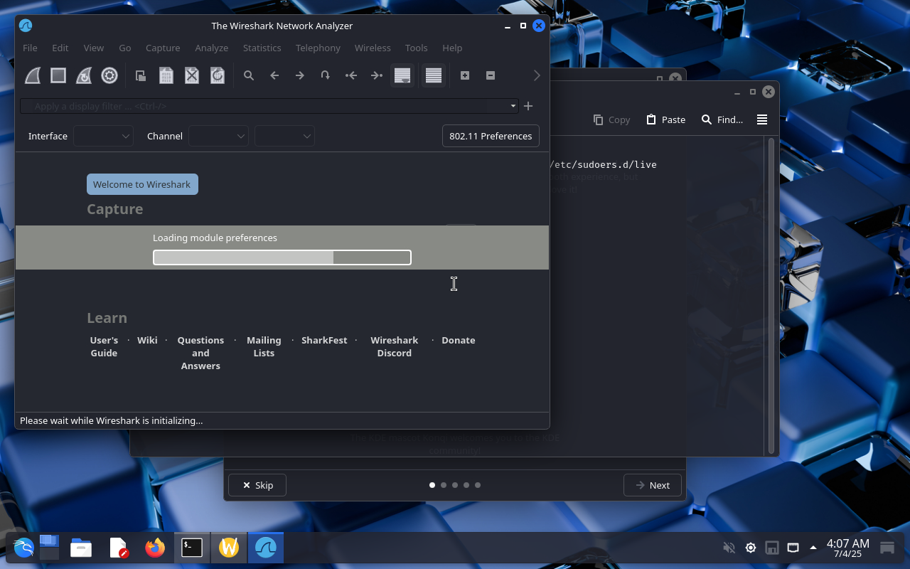910x569 pixels.
Task: Open the SharkFest link
Action: pos(324,340)
